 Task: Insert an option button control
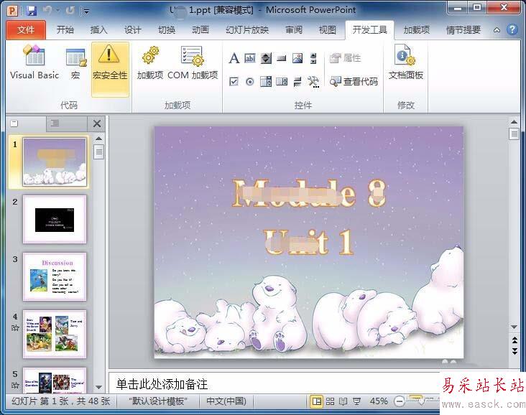(249, 82)
